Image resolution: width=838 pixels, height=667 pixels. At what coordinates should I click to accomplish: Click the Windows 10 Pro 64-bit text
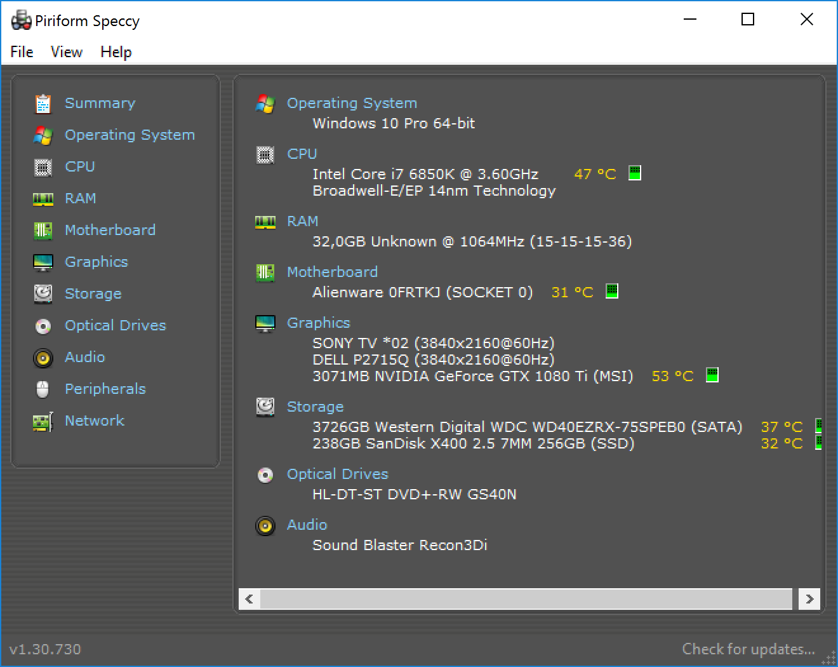[394, 123]
